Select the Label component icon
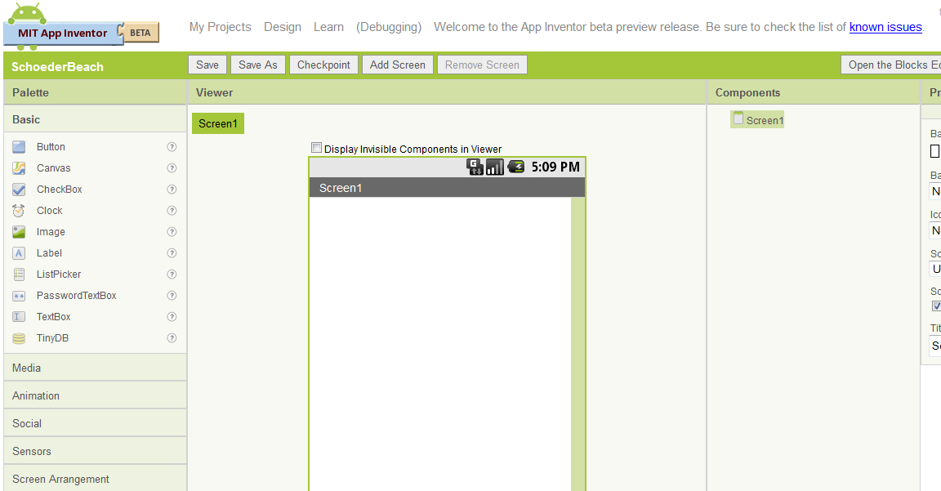Image resolution: width=941 pixels, height=491 pixels. pos(19,253)
